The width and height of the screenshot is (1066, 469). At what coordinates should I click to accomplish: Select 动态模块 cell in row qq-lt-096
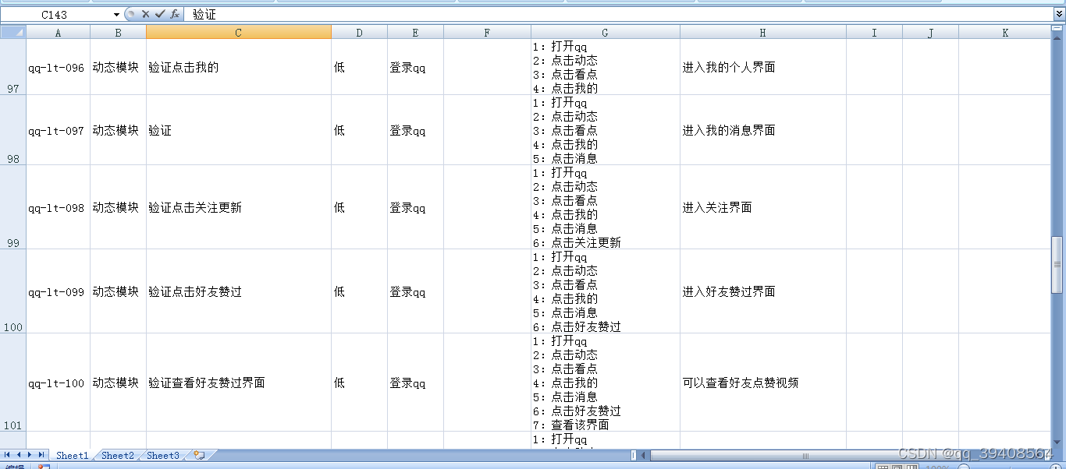pos(118,67)
